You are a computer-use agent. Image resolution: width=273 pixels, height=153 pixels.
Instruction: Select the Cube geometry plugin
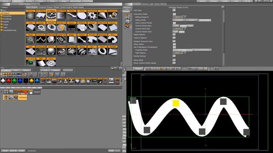tap(31, 27)
